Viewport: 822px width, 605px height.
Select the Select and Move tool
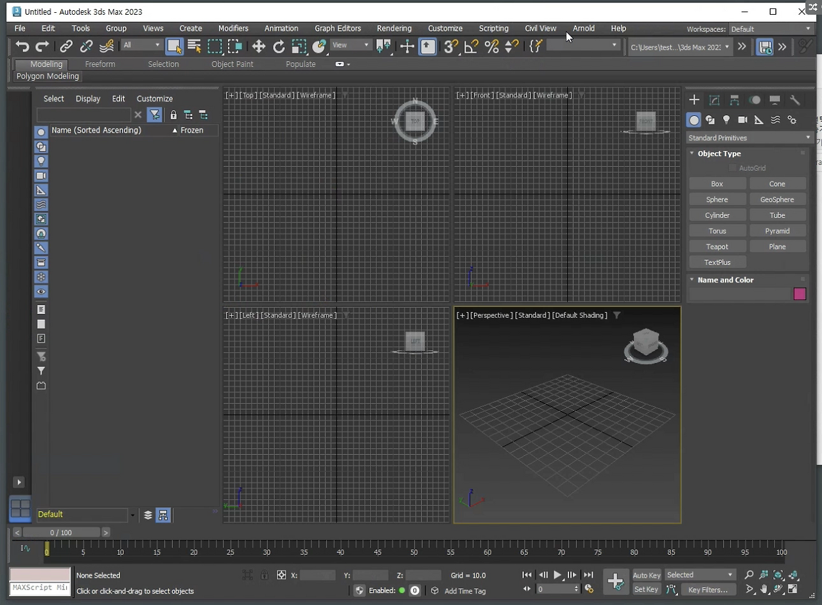pyautogui.click(x=258, y=46)
